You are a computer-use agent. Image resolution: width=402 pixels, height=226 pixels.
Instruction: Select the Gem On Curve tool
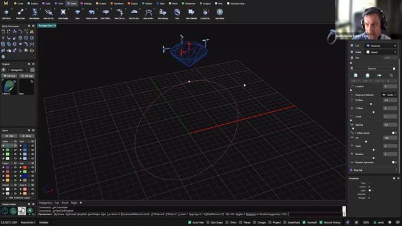click(x=120, y=13)
